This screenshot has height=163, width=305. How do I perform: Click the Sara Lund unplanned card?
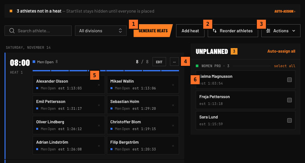tap(246, 120)
